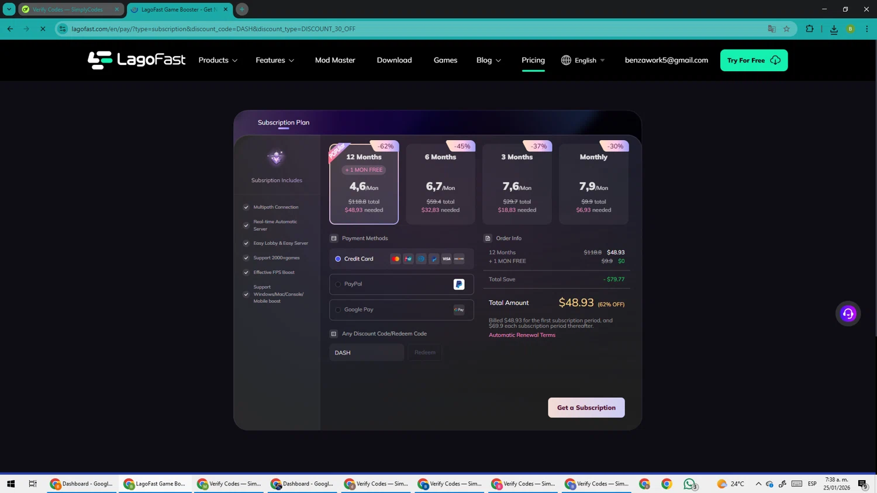Image resolution: width=877 pixels, height=493 pixels.
Task: Click the LagoFast logo
Action: point(136,60)
